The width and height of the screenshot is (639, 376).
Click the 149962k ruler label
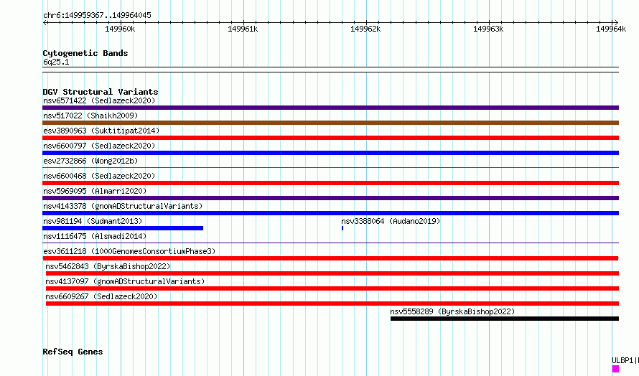coord(365,29)
